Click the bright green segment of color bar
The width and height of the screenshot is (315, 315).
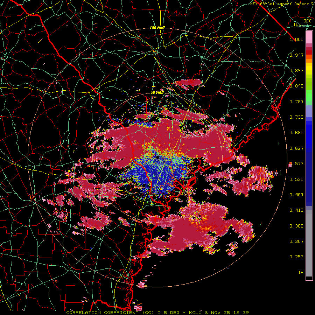click(x=309, y=96)
